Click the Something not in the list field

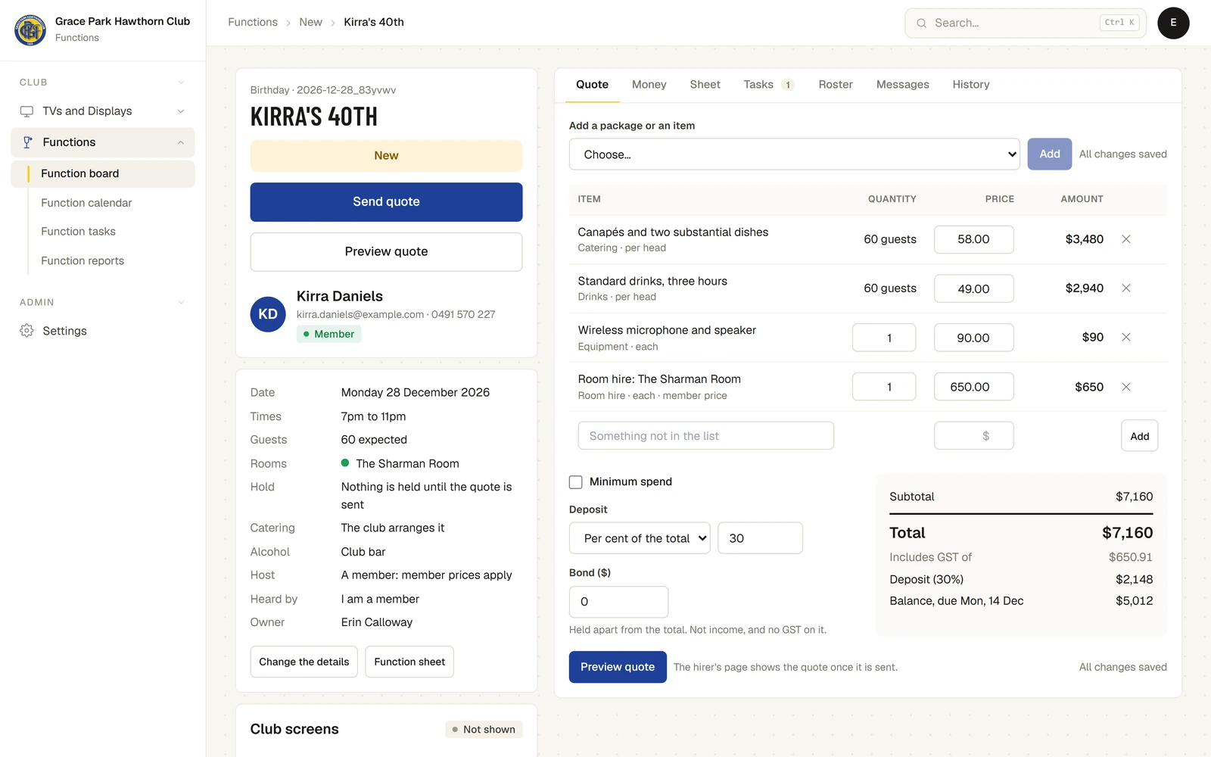[x=706, y=436]
